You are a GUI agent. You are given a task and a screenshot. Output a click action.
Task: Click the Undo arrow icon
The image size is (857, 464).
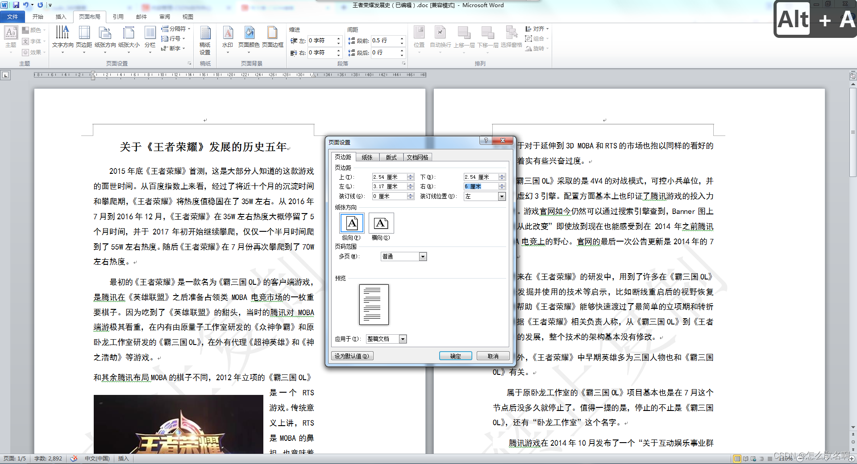26,5
